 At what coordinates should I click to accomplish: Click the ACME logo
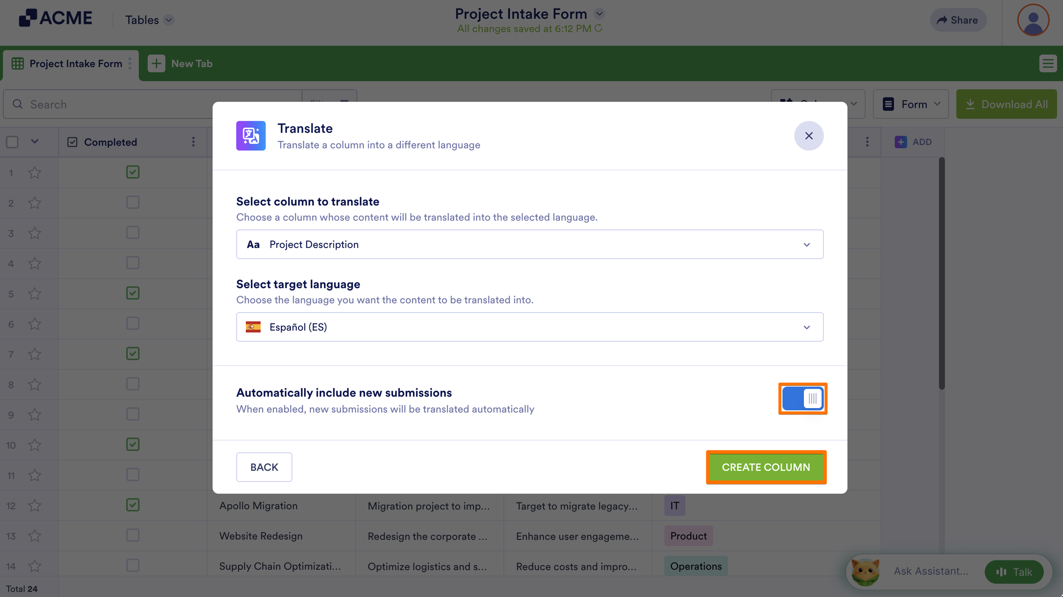(x=56, y=18)
